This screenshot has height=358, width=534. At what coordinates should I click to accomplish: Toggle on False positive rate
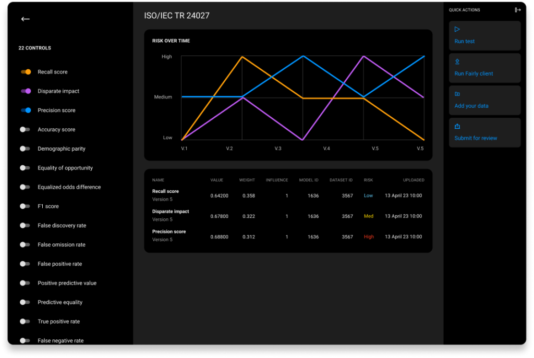(25, 264)
